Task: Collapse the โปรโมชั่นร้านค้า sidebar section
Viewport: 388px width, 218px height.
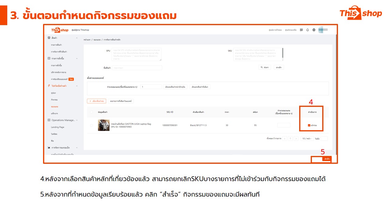Action: (77, 86)
